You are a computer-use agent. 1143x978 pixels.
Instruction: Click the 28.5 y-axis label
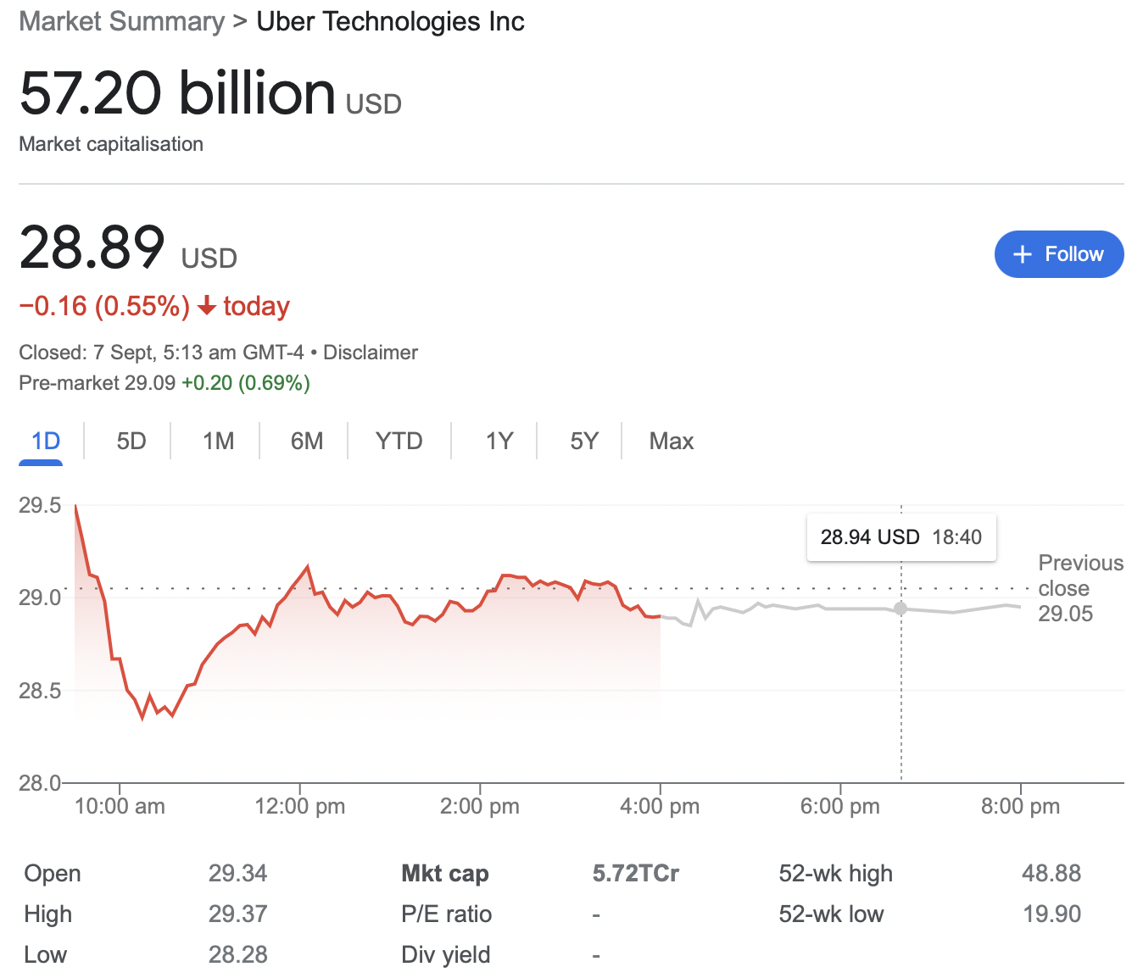(x=40, y=691)
